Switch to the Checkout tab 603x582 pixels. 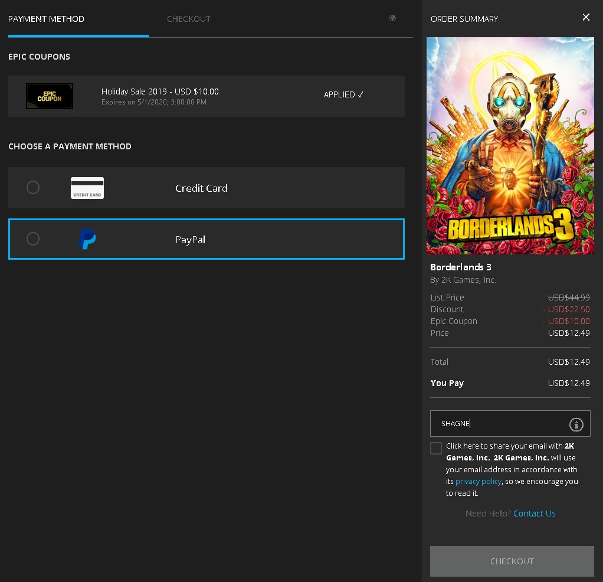(188, 19)
